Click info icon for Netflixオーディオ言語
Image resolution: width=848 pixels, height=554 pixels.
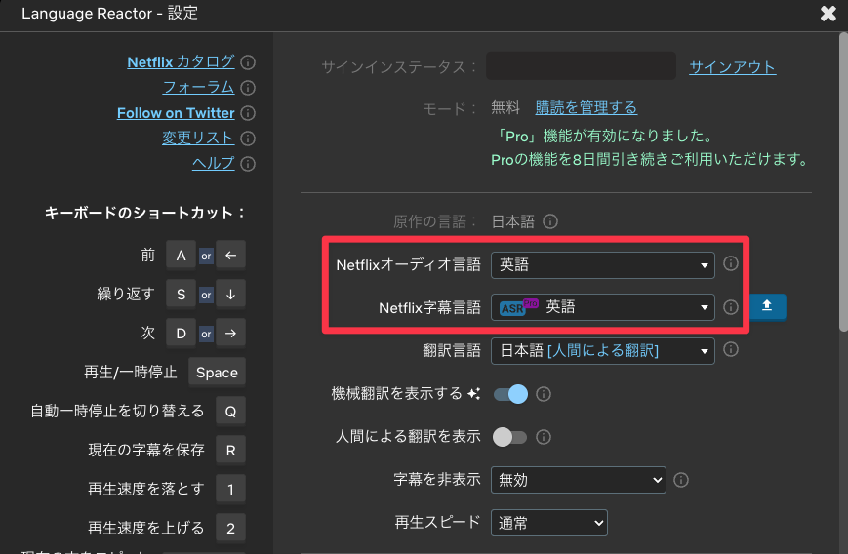(x=731, y=263)
